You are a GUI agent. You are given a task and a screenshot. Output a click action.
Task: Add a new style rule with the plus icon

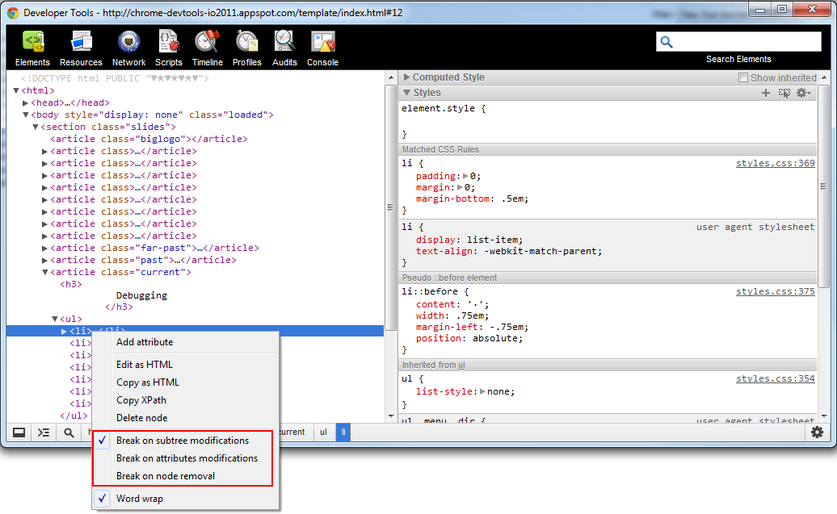765,93
